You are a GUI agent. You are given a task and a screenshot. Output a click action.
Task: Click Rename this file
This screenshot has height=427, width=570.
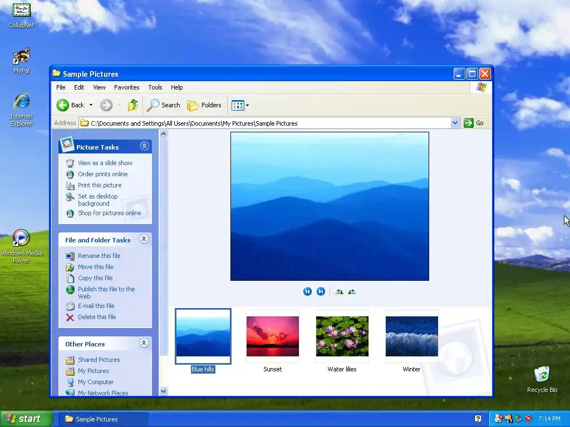pos(99,256)
